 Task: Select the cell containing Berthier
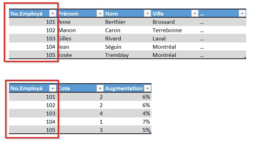click(115, 22)
